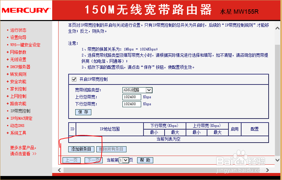The image size is (282, 180).
Task: Click the 帮助 button
Action: point(145,160)
